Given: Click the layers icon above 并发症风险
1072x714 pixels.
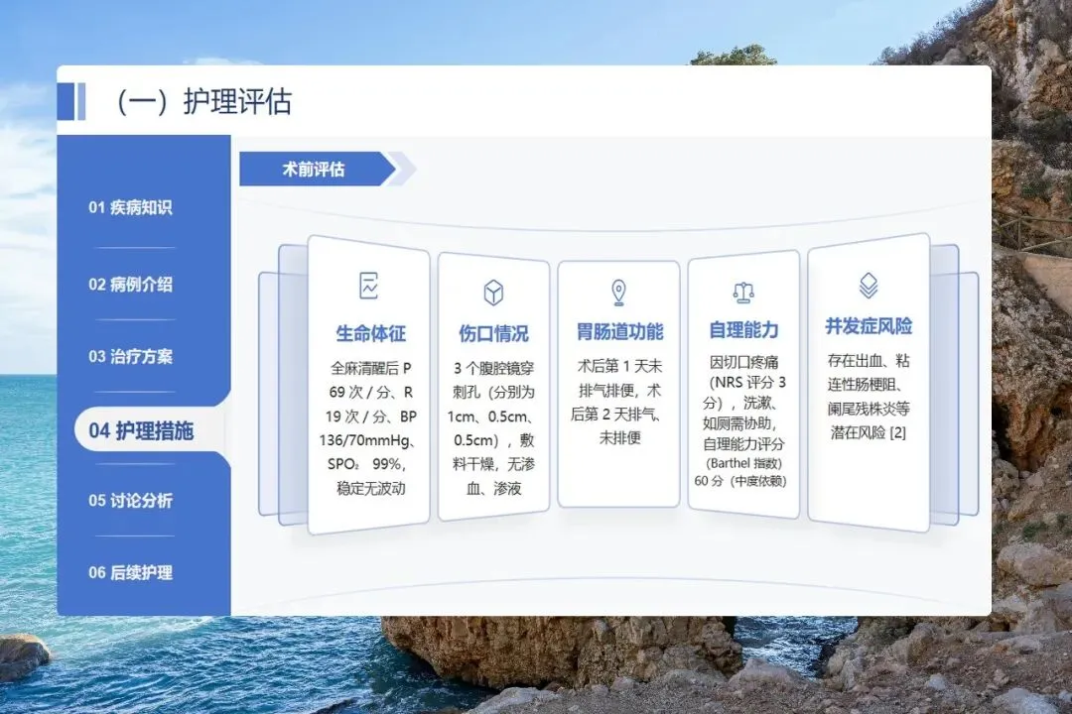Looking at the screenshot, I should pyautogui.click(x=869, y=286).
